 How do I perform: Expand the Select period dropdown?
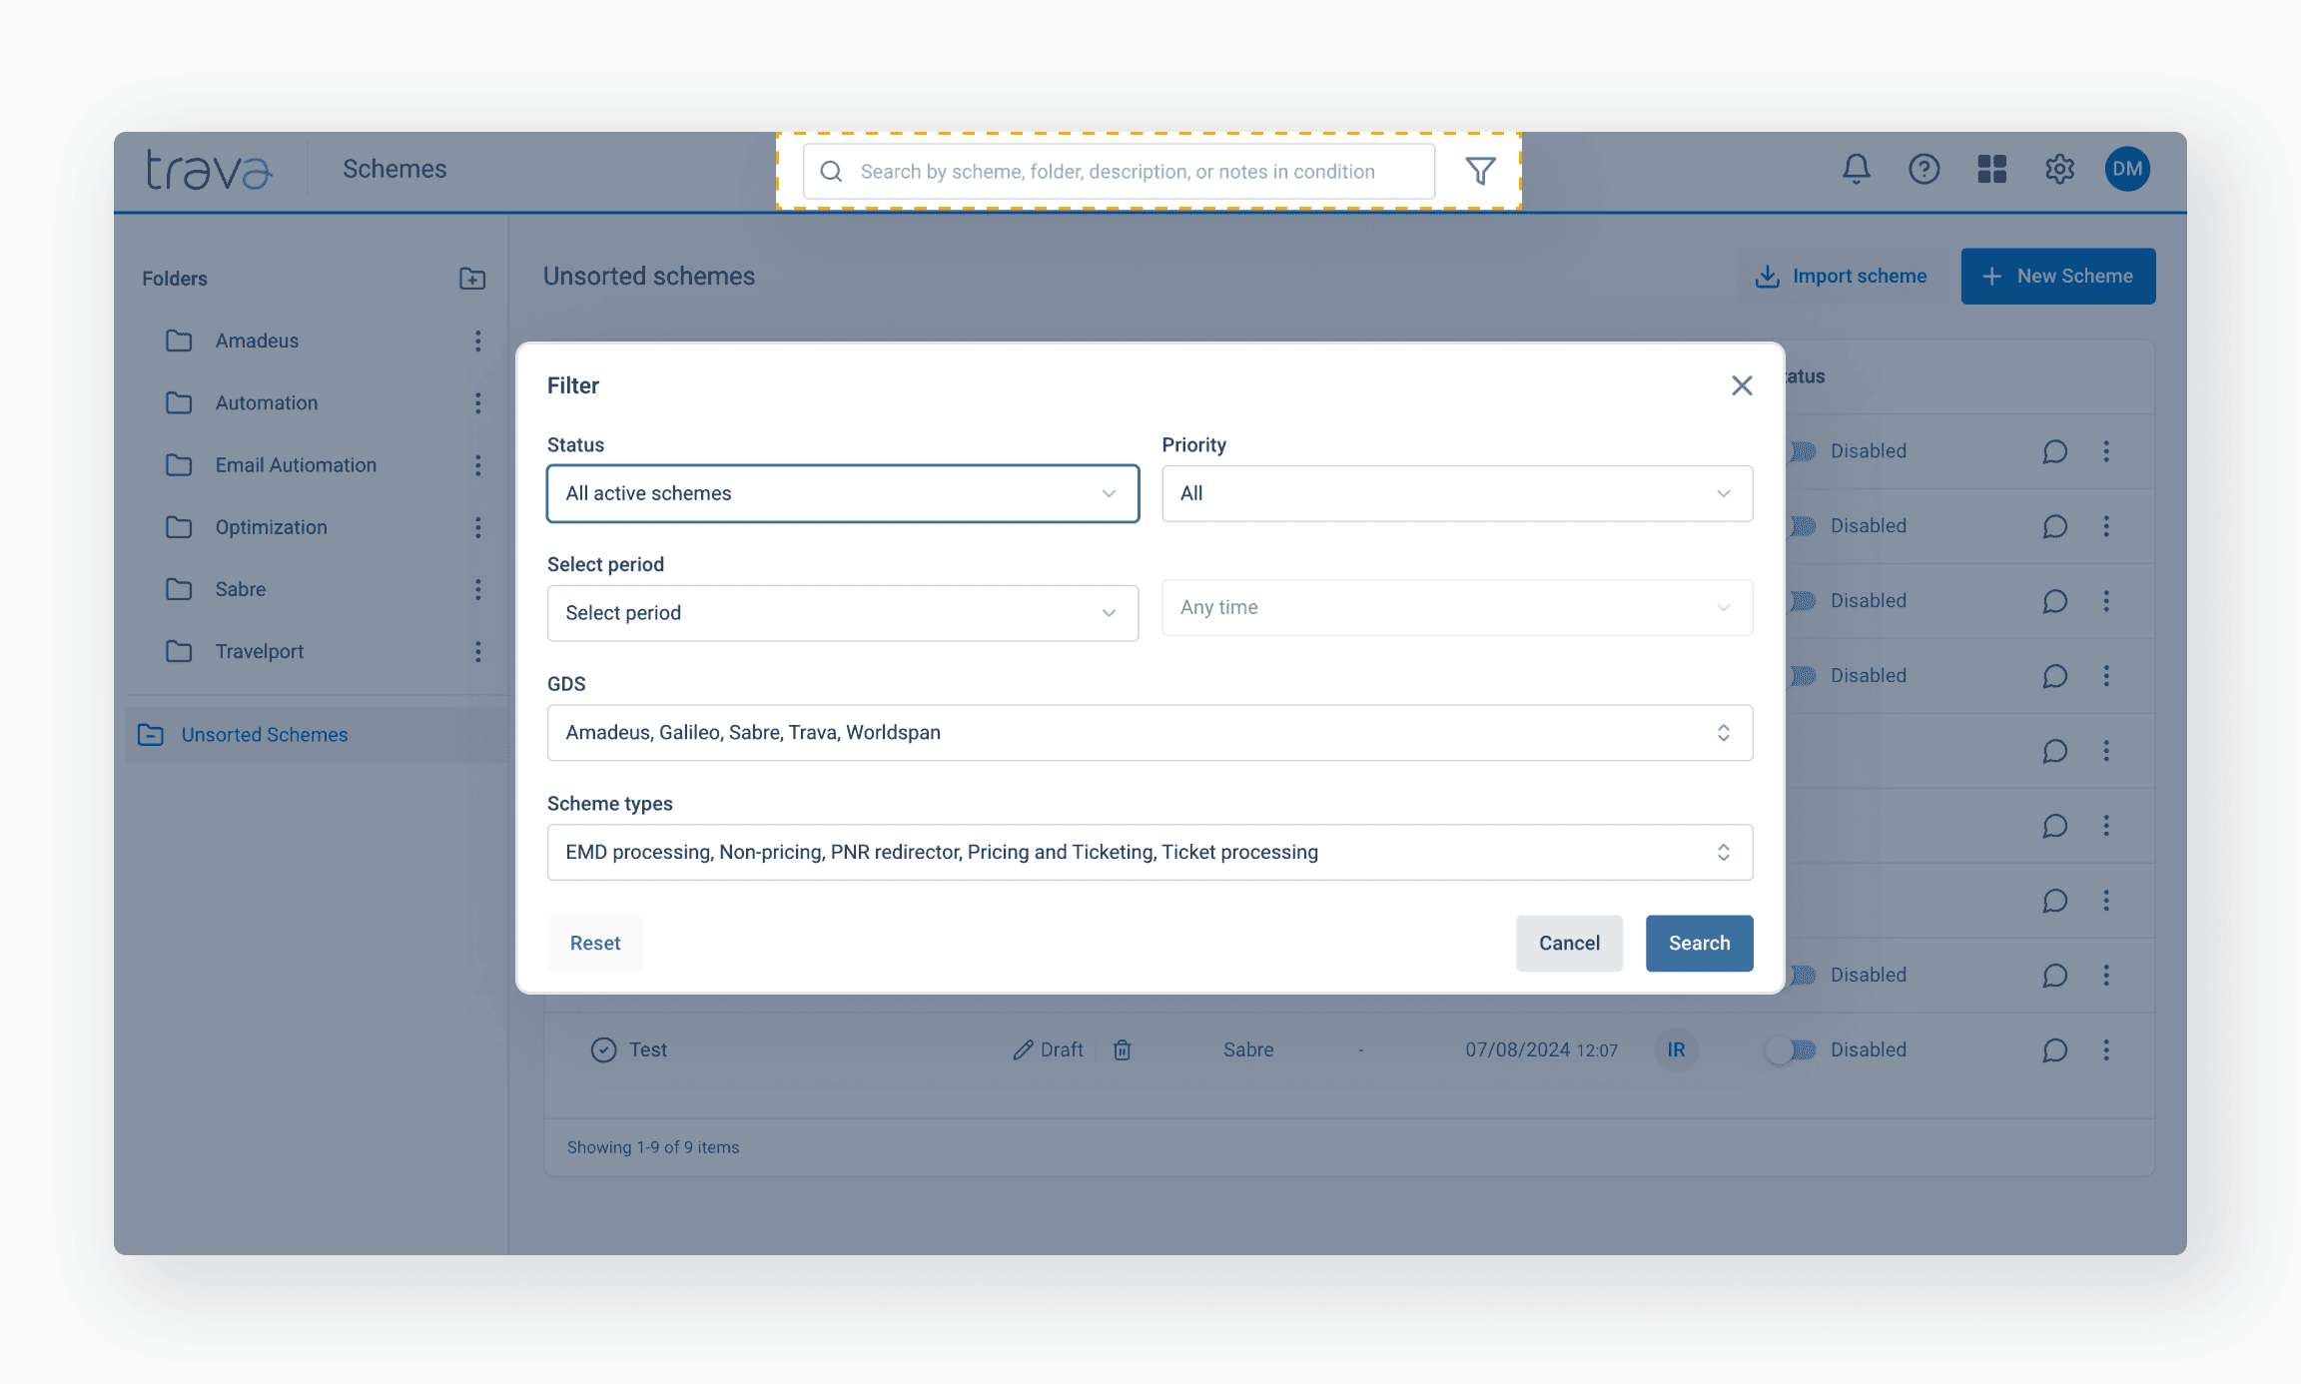point(842,613)
